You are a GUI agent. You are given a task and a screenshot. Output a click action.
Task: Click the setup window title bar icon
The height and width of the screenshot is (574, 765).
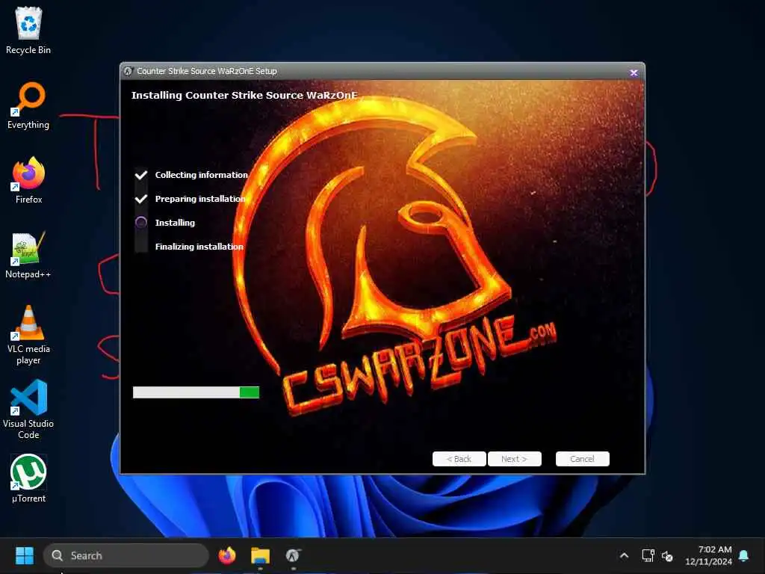pyautogui.click(x=128, y=71)
